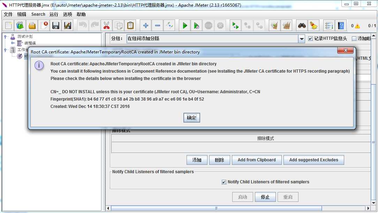Screen dimensions: 378x213
Task: Click the Expand All plus icon
Action: [146, 25]
